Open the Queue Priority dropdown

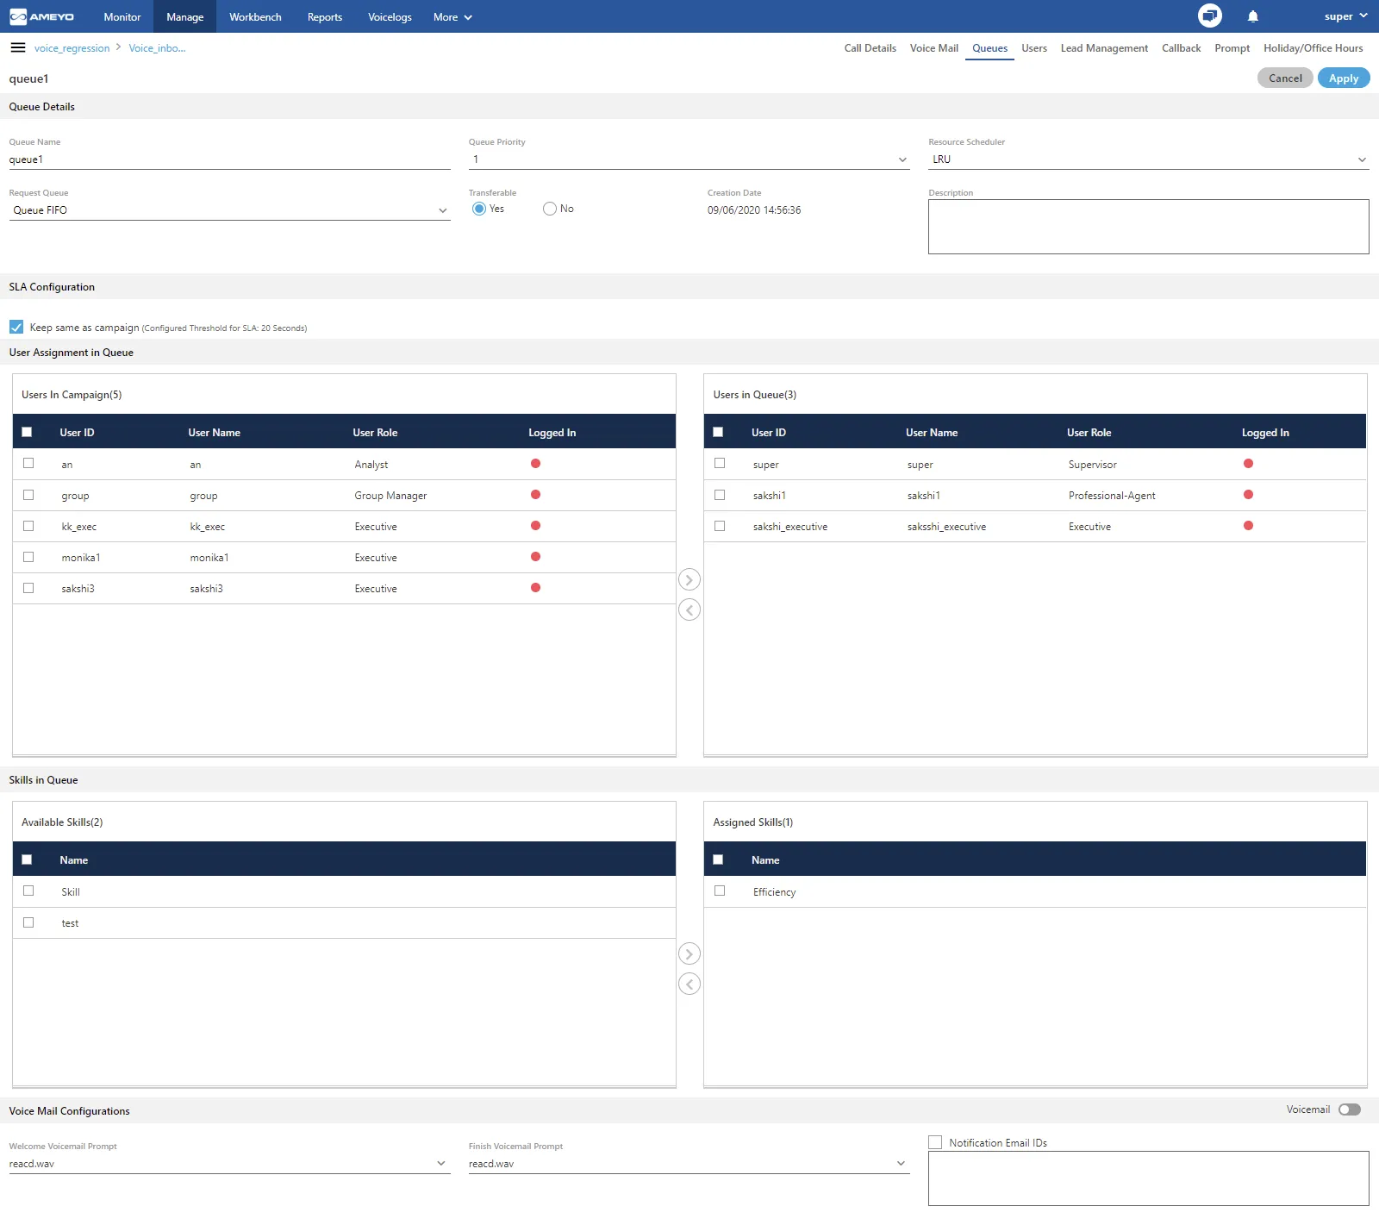point(689,159)
